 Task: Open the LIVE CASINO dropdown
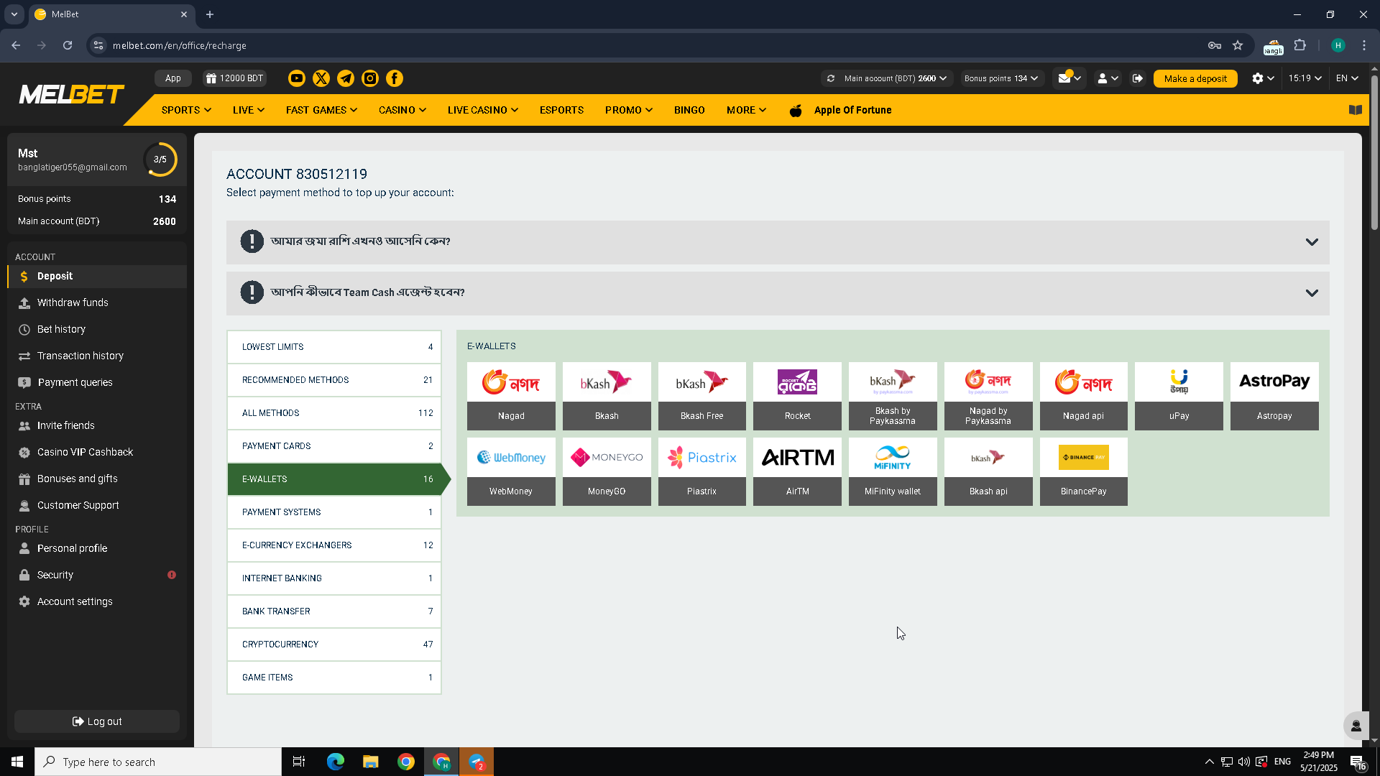tap(482, 110)
